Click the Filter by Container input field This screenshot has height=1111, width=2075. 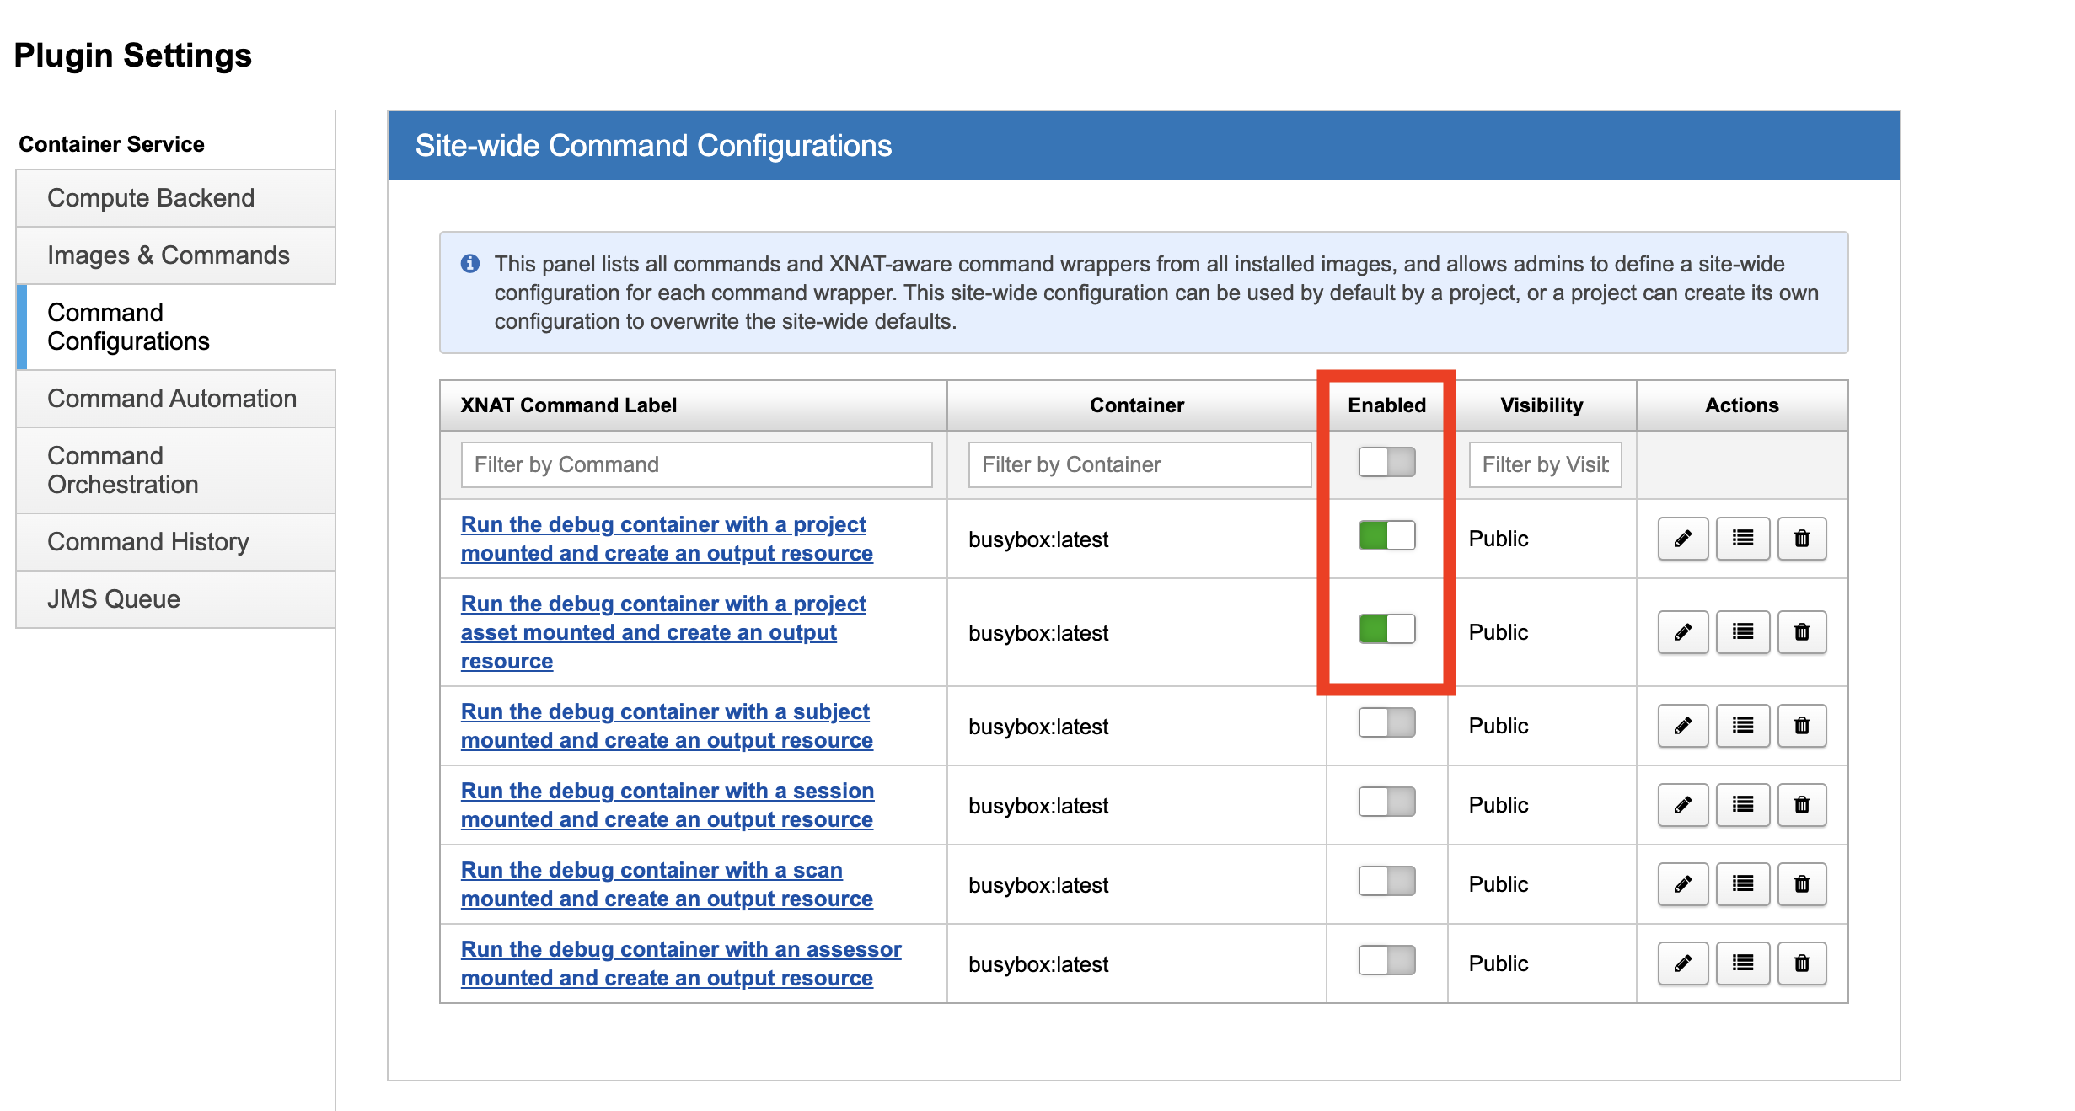coord(1139,464)
